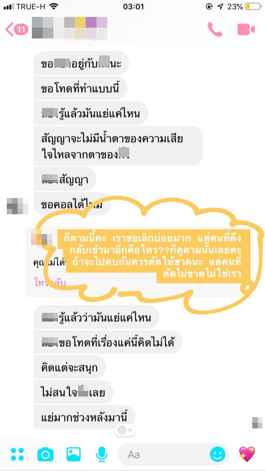The height and width of the screenshot is (471, 265).
Task: Send the sparkling heart reaction
Action: click(247, 454)
